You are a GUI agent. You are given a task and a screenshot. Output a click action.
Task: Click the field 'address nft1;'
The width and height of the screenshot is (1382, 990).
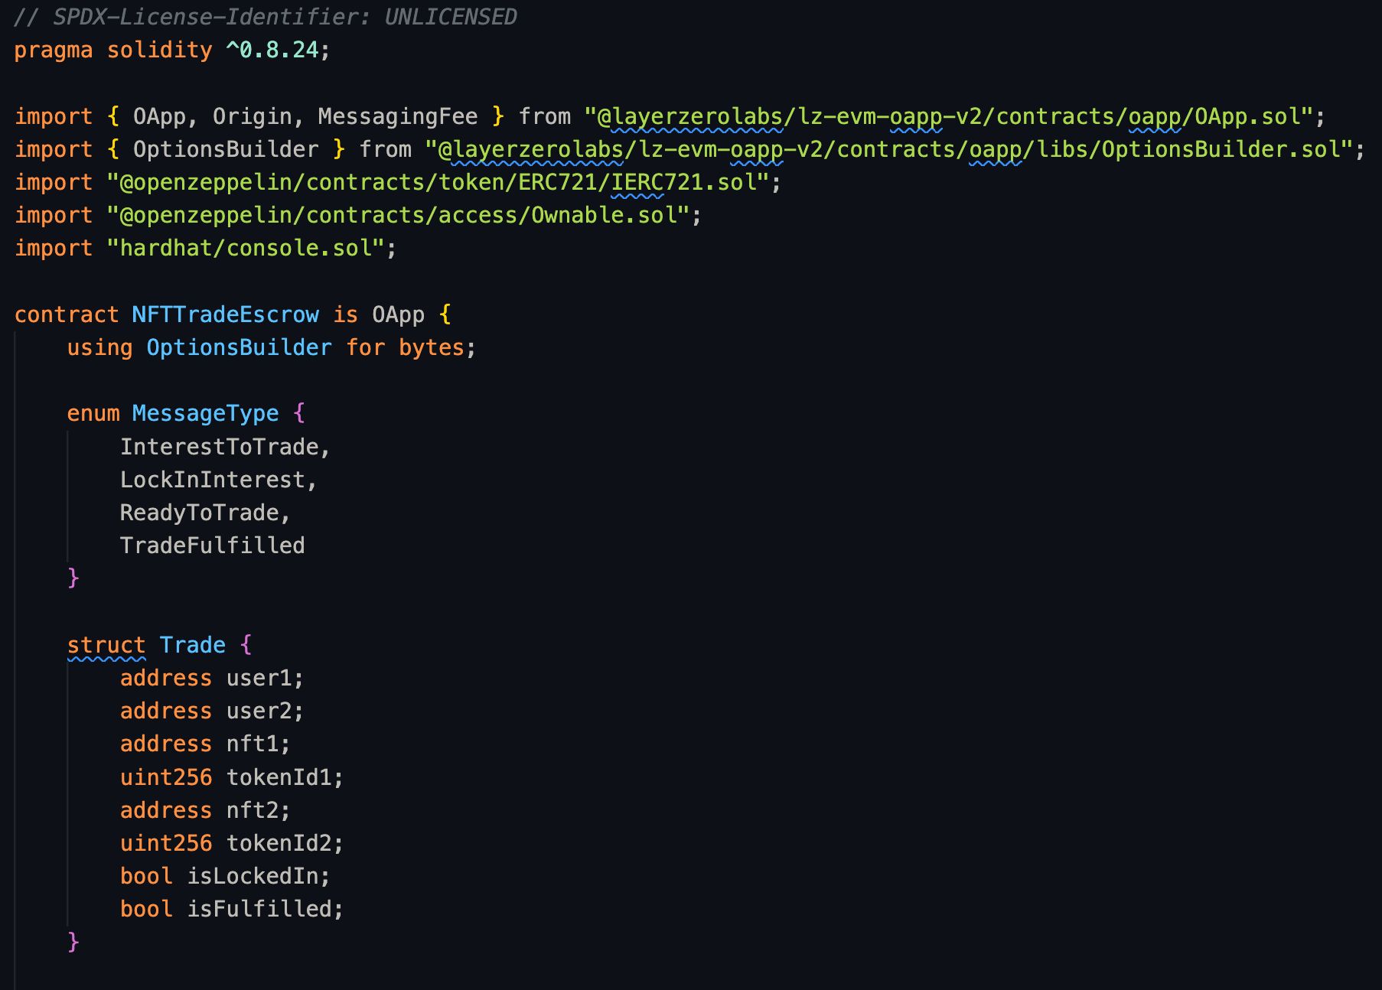pos(205,744)
